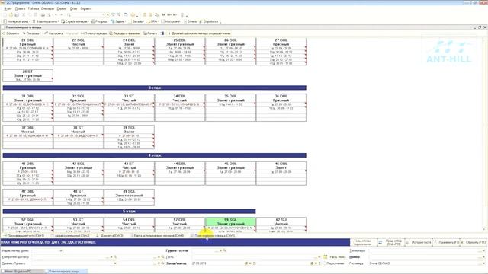The image size is (488, 274).
Task: Click the icon right of Печать
Action: 162,33
